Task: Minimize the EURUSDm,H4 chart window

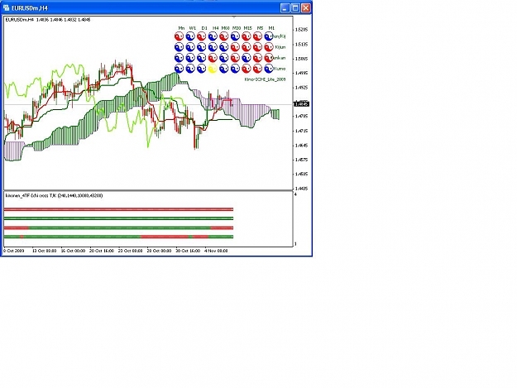Action: 285,7
